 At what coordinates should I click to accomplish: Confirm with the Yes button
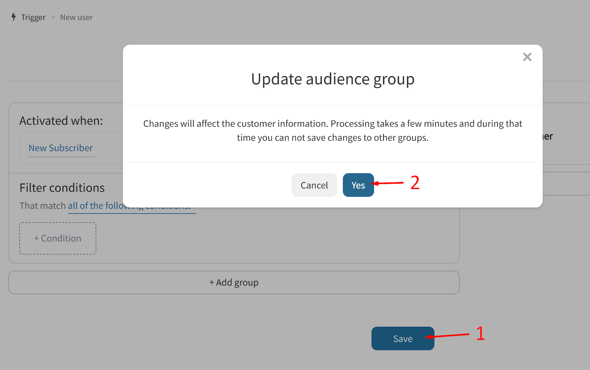pos(358,185)
